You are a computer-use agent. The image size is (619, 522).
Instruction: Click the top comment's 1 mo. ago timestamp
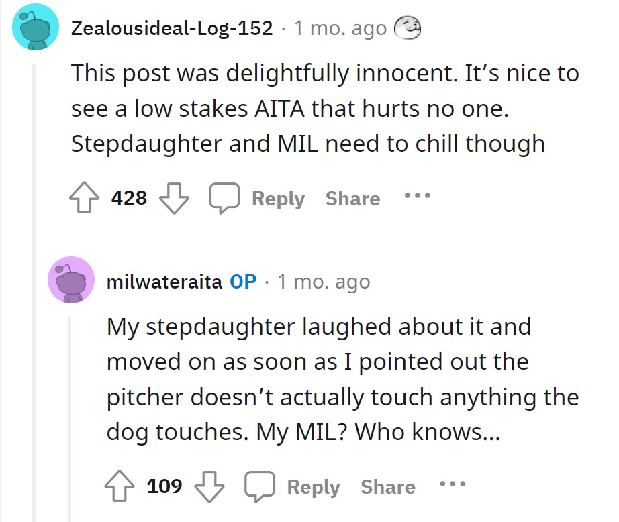coord(340,28)
